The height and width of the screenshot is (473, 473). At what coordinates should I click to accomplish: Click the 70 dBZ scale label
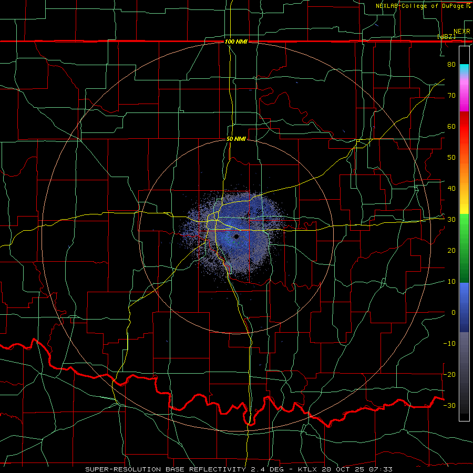(x=451, y=95)
